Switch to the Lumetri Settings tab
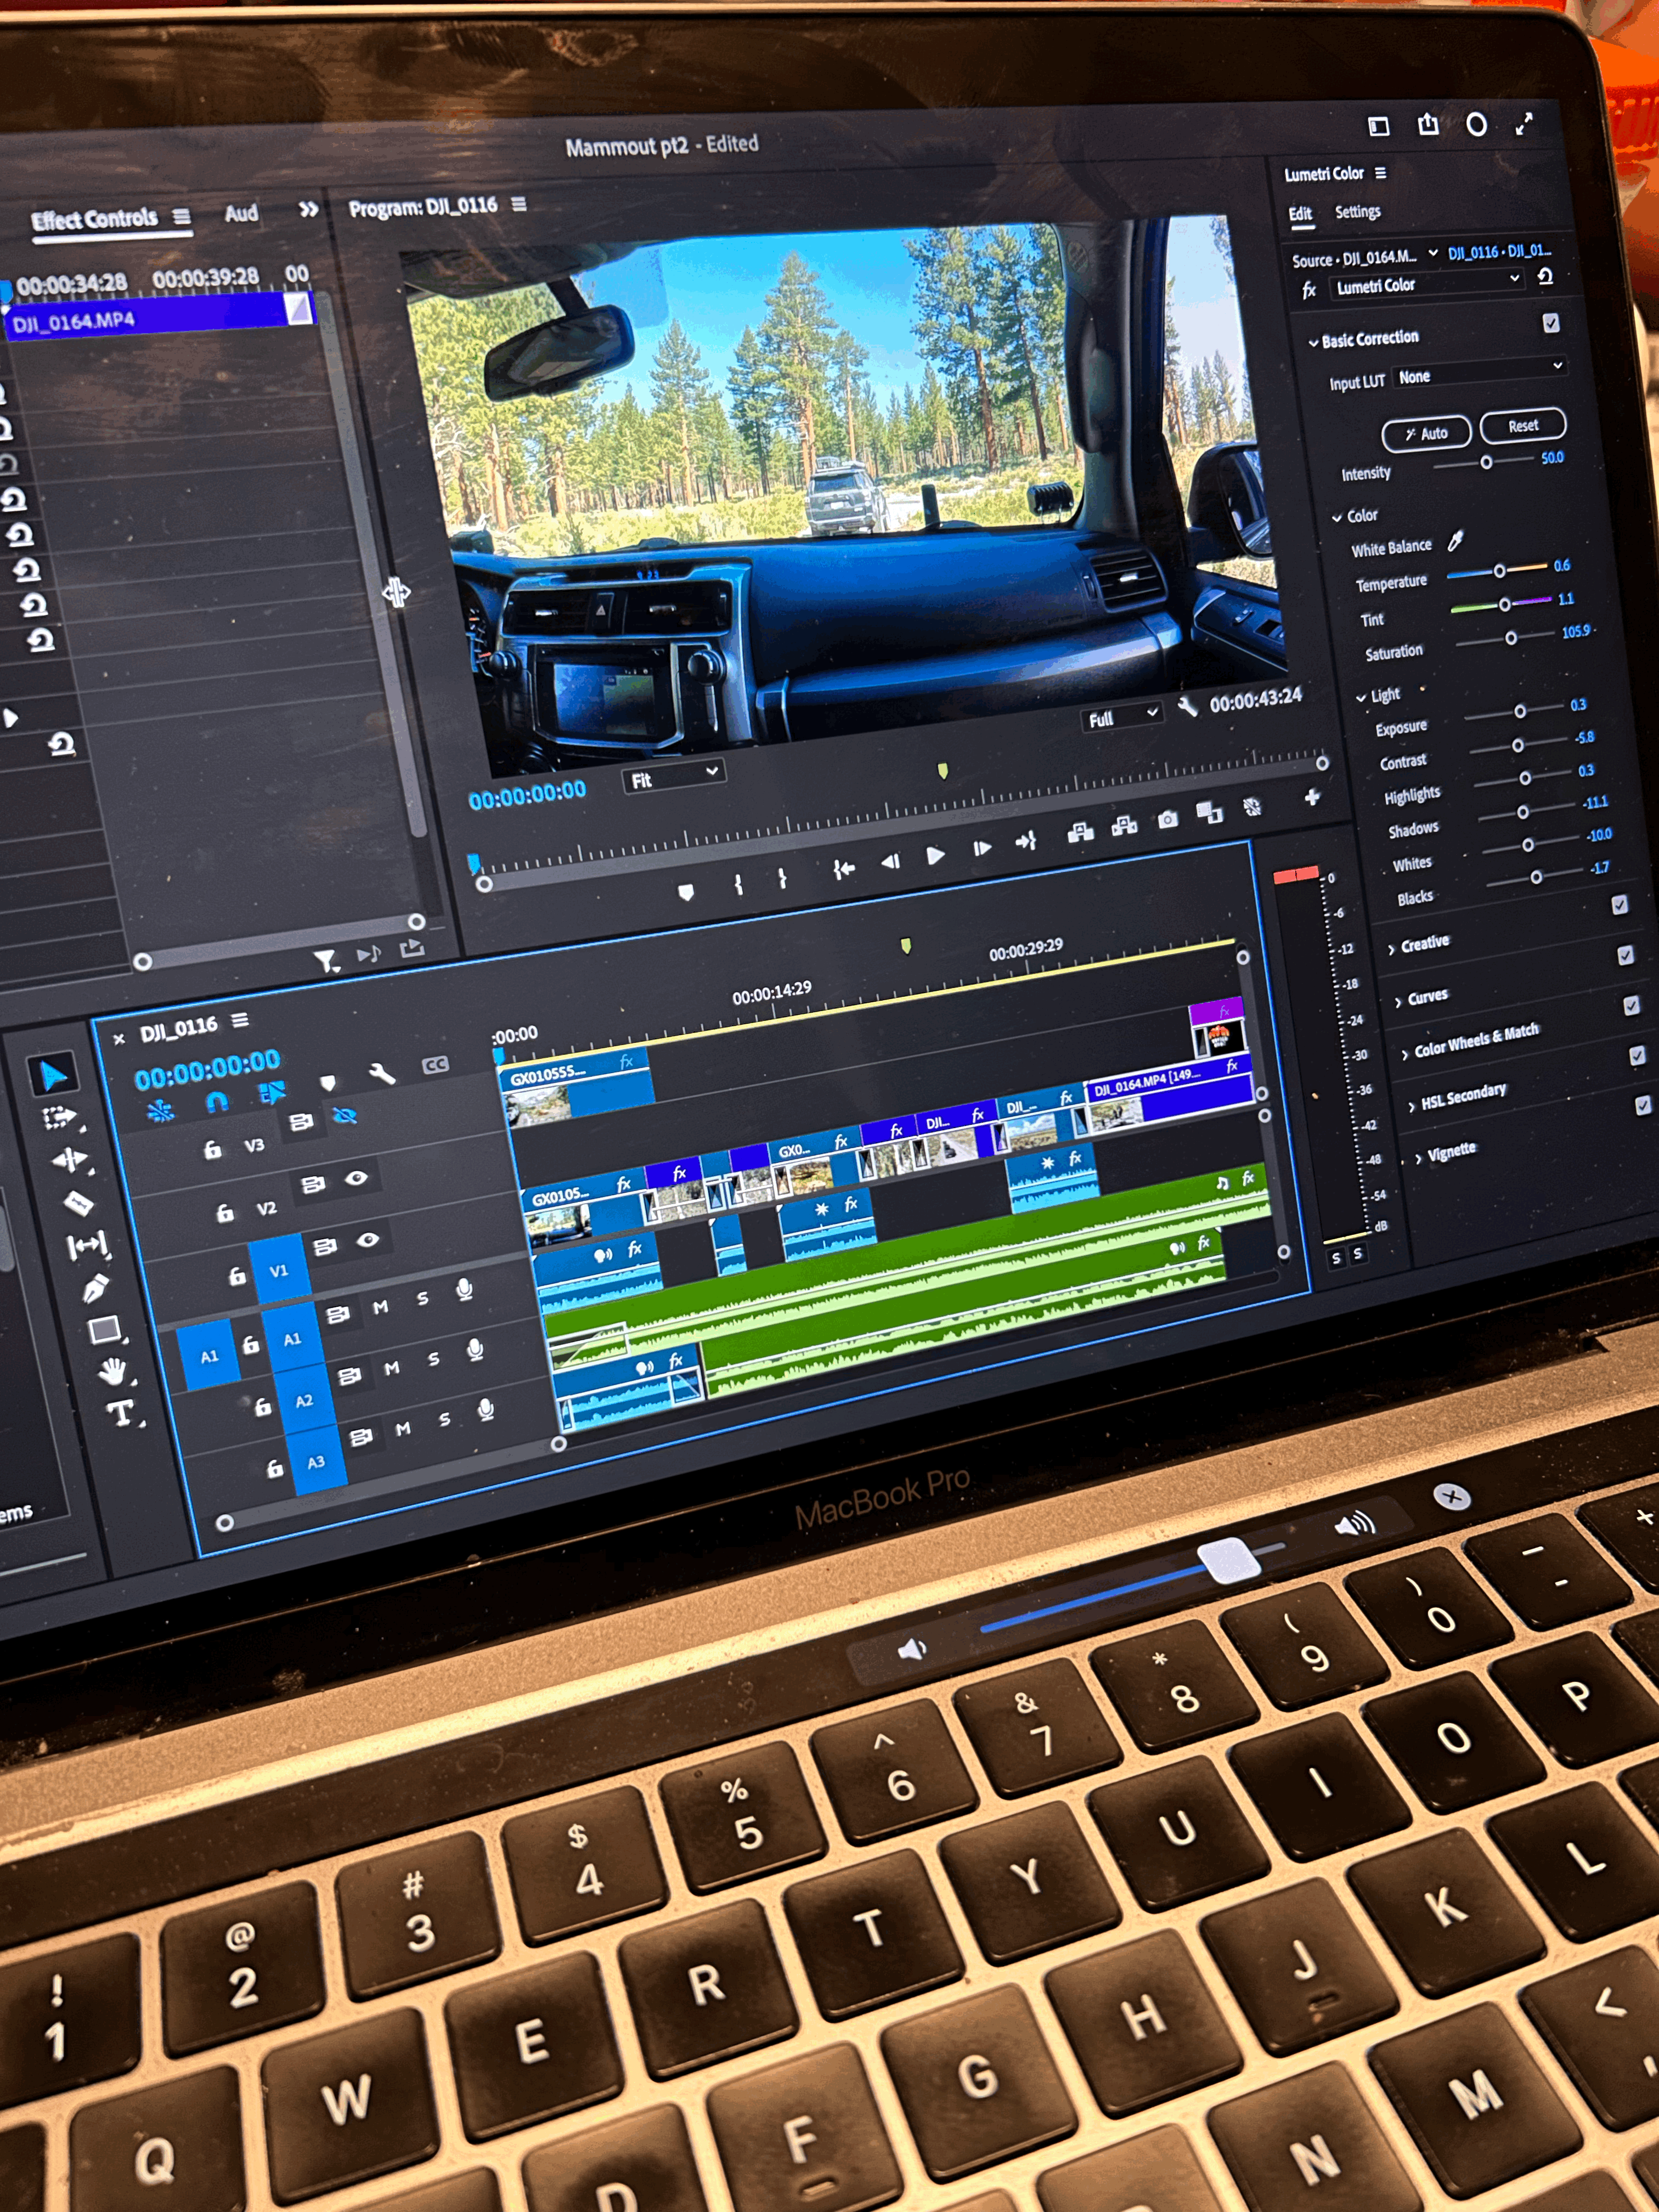The width and height of the screenshot is (1659, 2212). coord(1357,212)
